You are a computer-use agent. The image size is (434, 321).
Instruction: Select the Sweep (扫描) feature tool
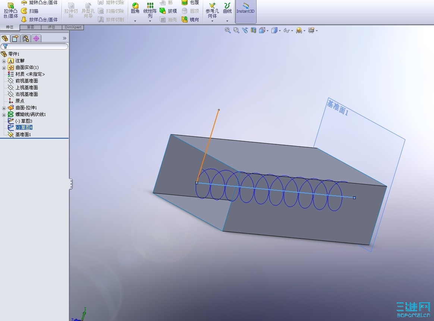(x=30, y=11)
